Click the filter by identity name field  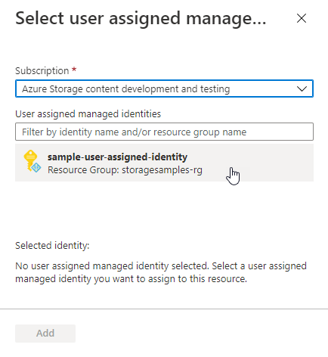[164, 132]
